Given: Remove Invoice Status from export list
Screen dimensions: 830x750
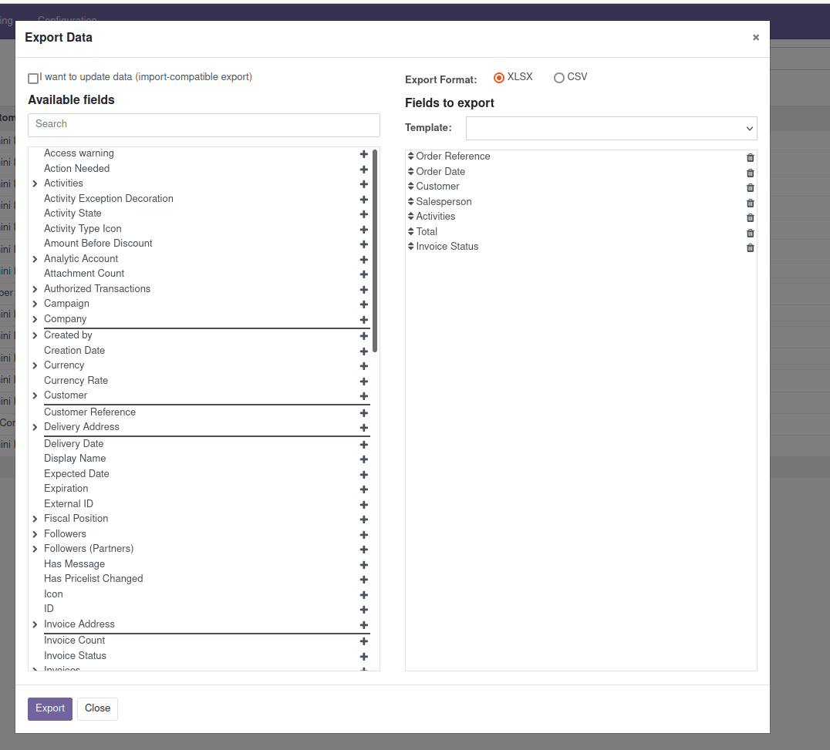Looking at the screenshot, I should coord(750,248).
